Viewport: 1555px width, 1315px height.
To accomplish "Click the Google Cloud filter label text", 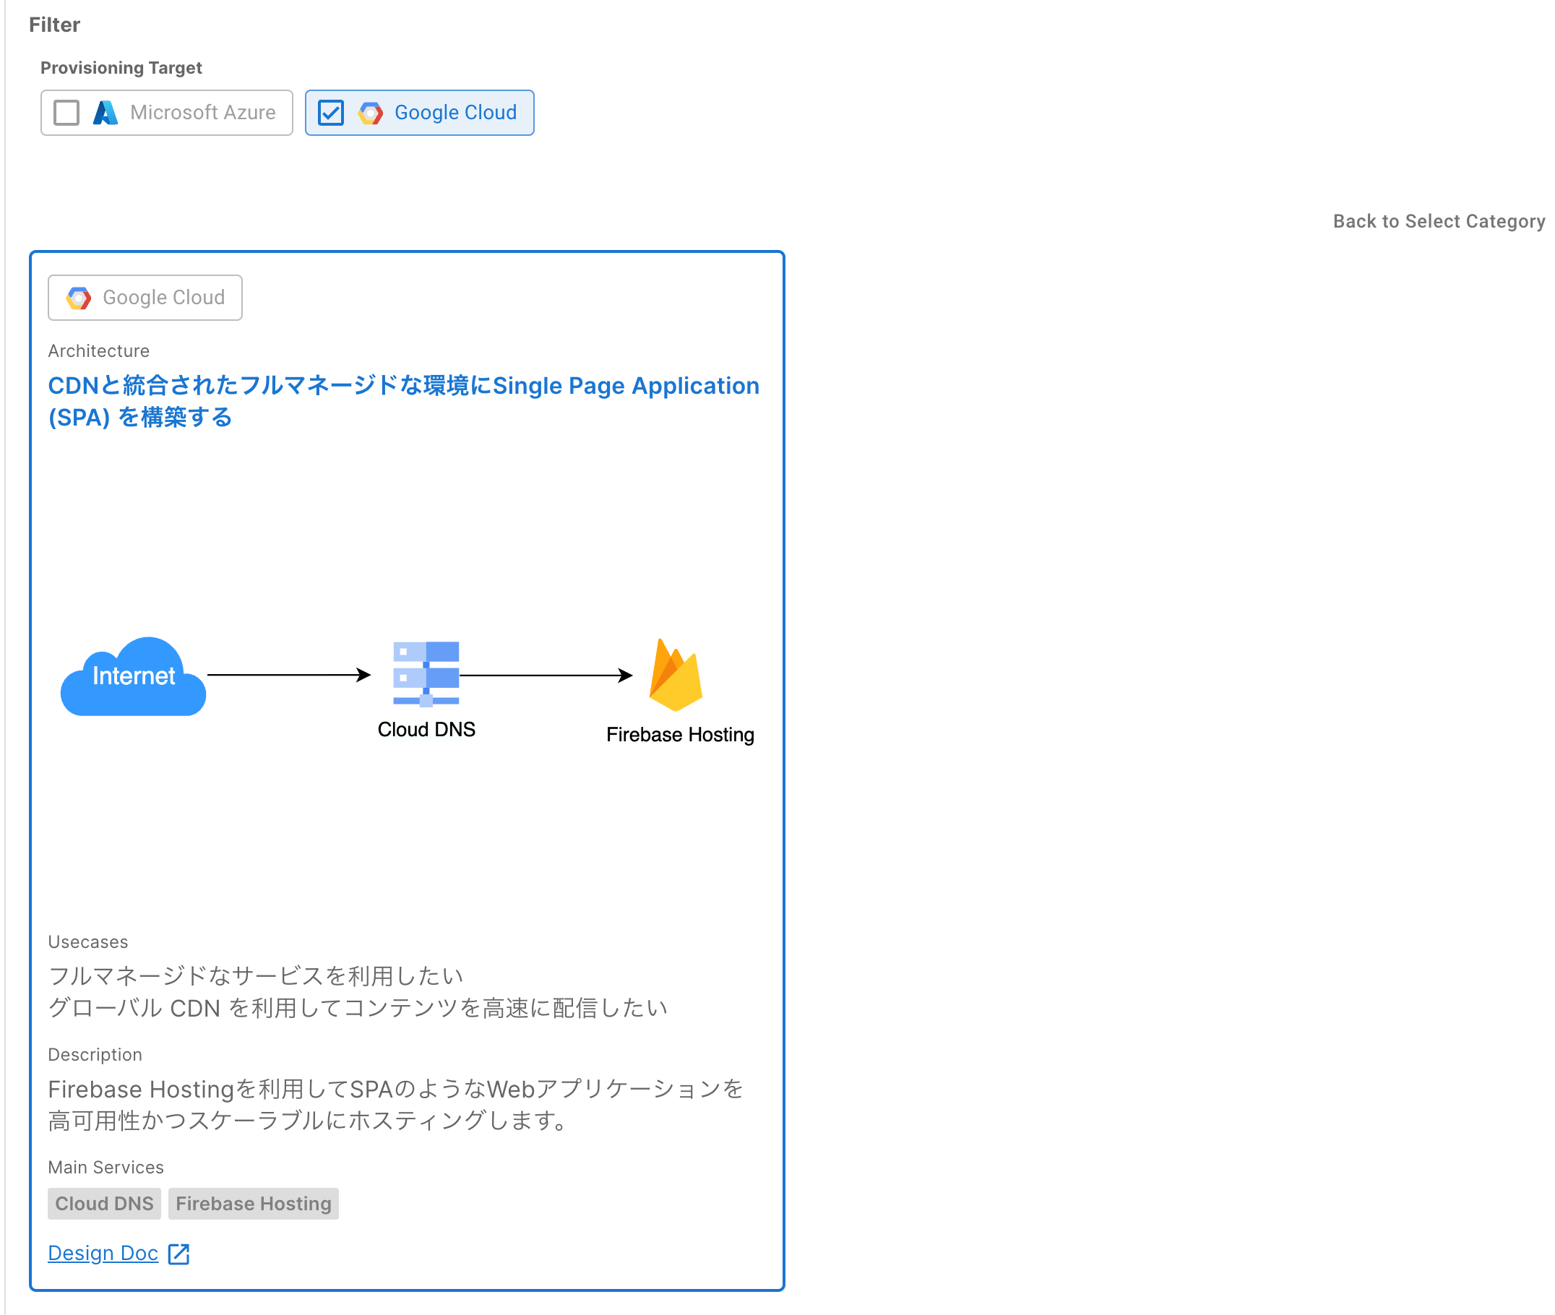I will pyautogui.click(x=455, y=113).
